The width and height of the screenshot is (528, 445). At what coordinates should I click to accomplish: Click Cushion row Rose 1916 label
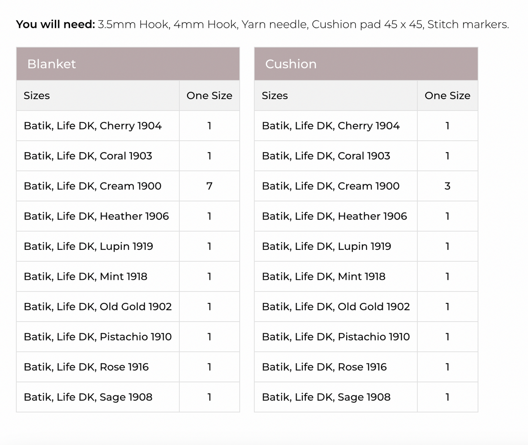pos(324,367)
